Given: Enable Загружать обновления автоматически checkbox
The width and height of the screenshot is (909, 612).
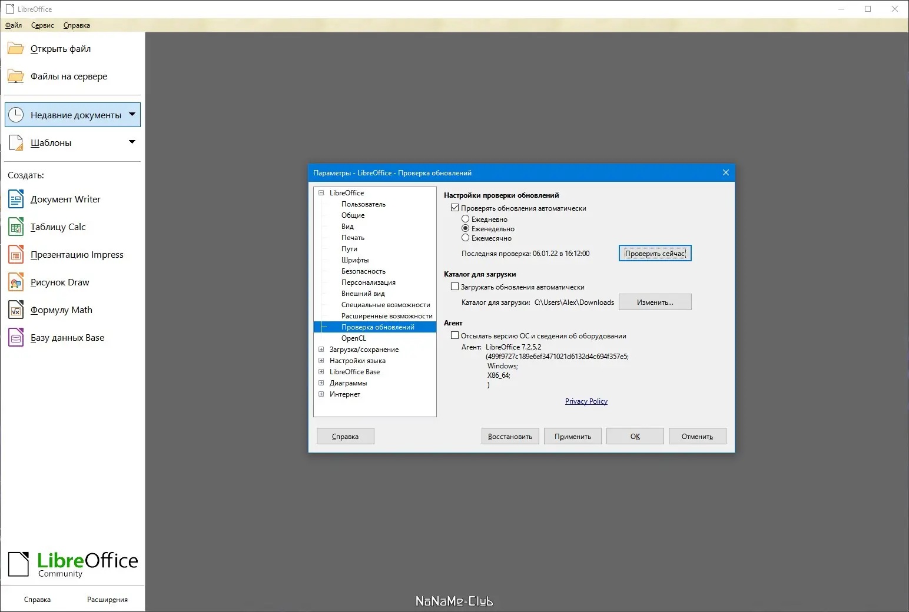Looking at the screenshot, I should coord(454,287).
